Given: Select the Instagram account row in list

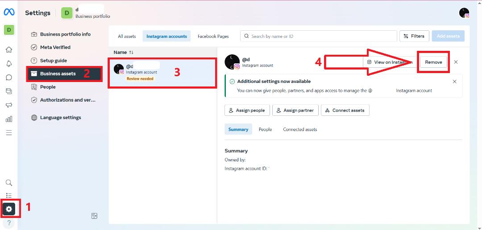Looking at the screenshot, I should (162, 73).
